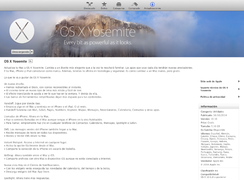This screenshot has height=180, width=244.
Task: Click the 'Nueva vista Hoy en el Centro' line
Action: (x=32, y=165)
